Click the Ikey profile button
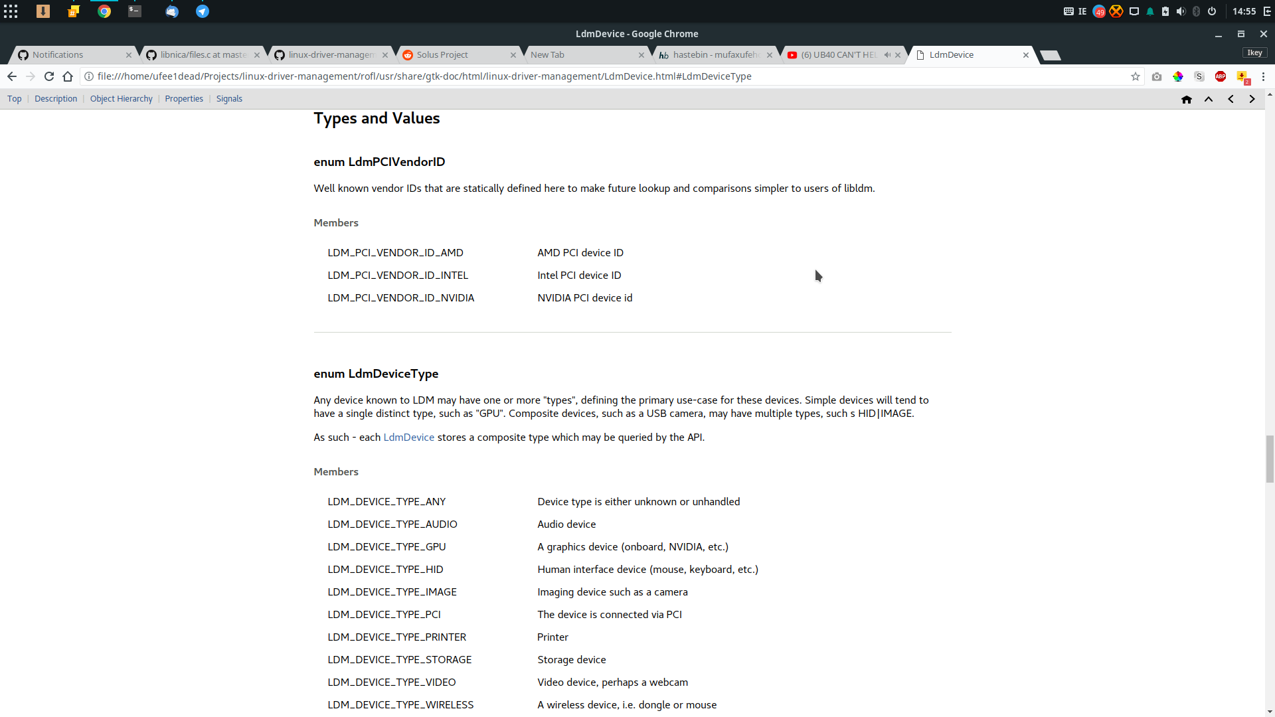 [1254, 53]
